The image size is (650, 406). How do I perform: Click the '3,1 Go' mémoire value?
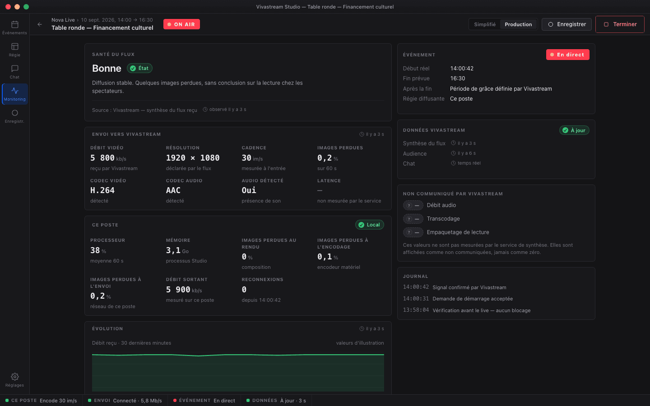click(177, 250)
